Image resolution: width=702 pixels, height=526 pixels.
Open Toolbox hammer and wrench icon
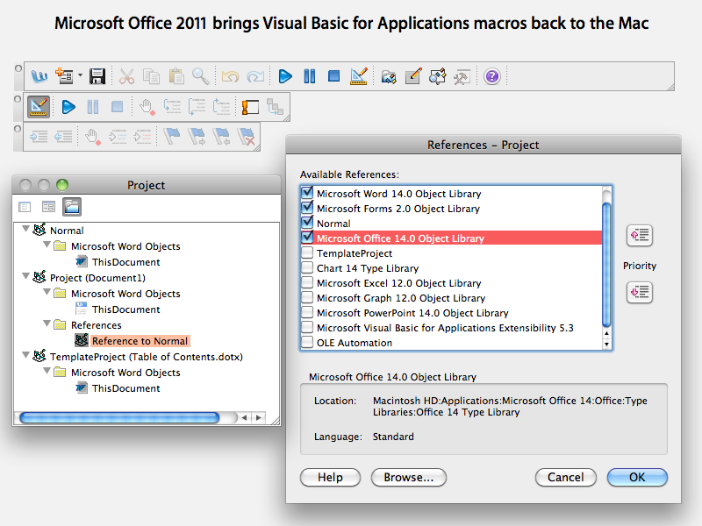tap(462, 77)
